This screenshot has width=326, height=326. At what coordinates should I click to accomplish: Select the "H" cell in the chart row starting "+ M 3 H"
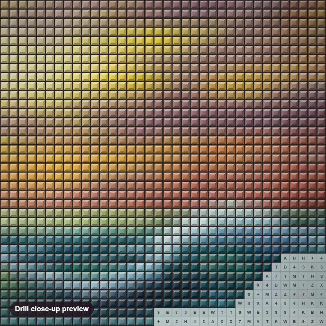pos(186,322)
